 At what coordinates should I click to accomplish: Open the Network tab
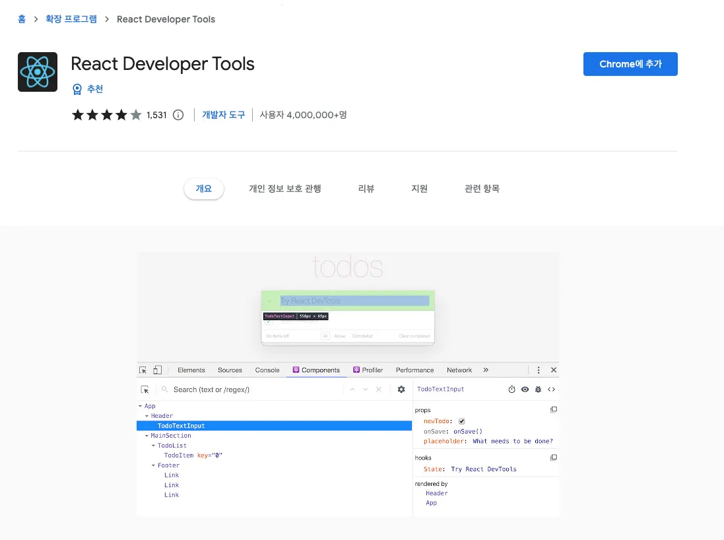[459, 370]
